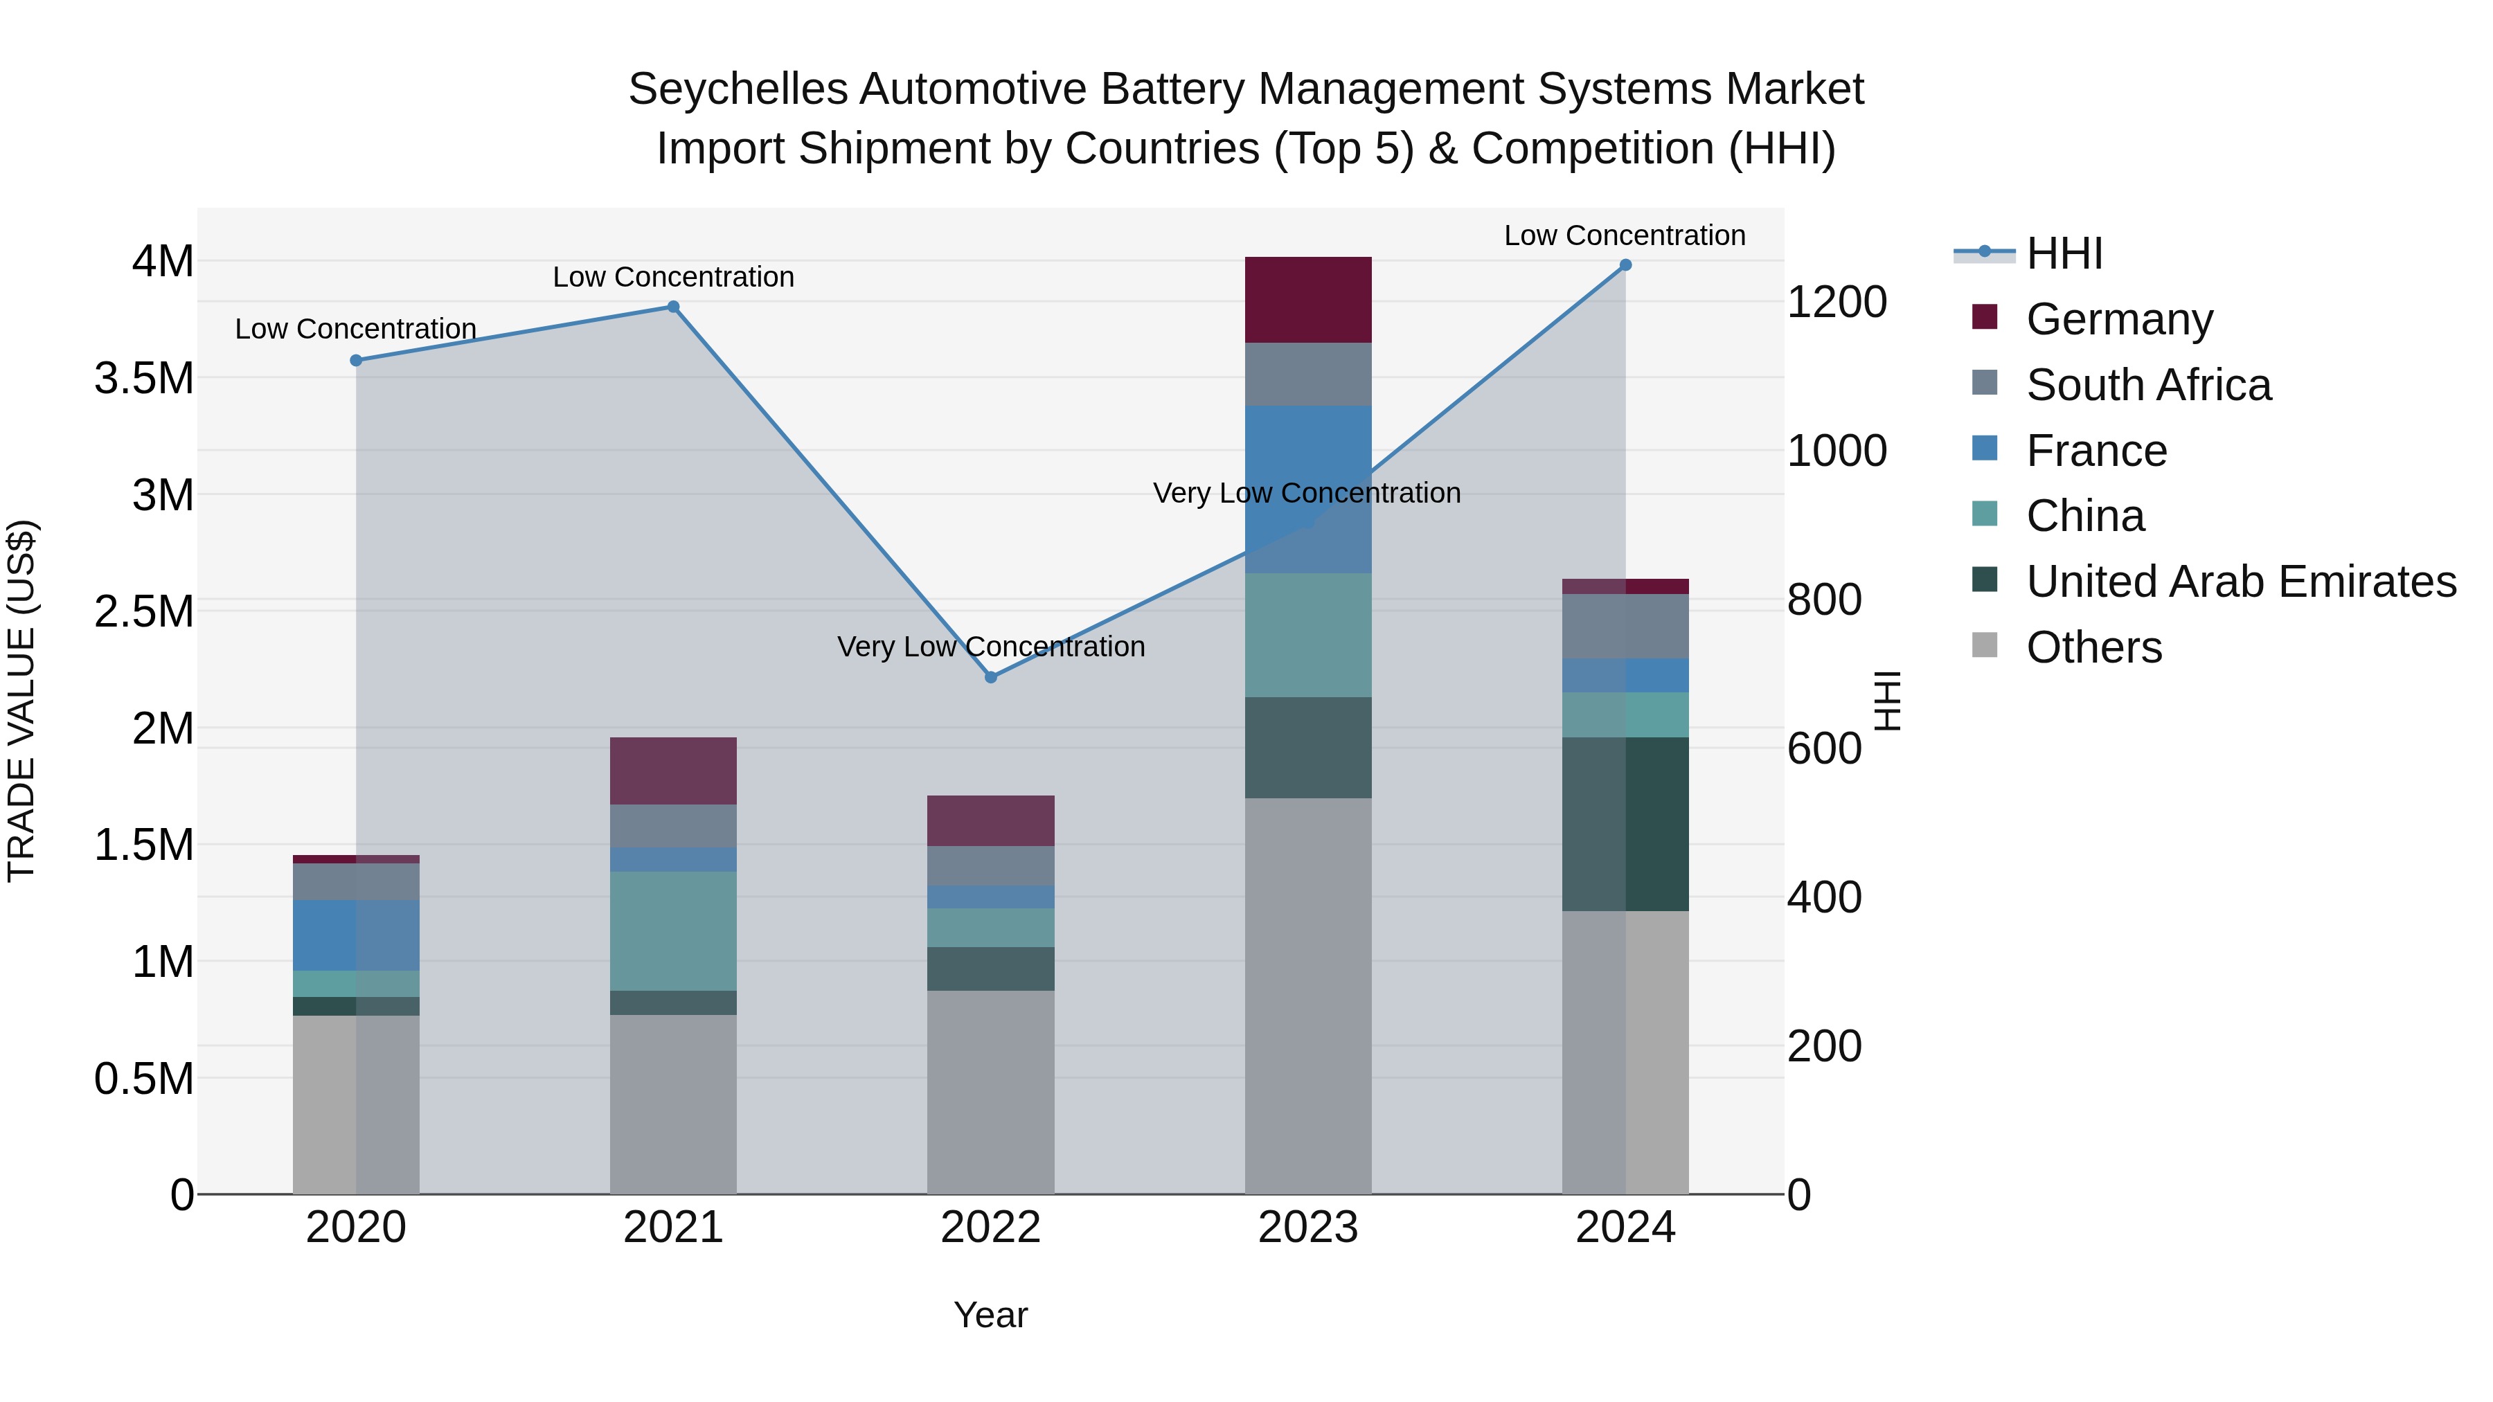This screenshot has width=2493, height=1402.
Task: Click the 2023 x-axis label
Action: coord(1308,1228)
